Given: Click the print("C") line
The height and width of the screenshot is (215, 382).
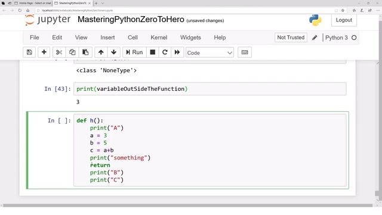Looking at the screenshot, I should click(x=107, y=180).
